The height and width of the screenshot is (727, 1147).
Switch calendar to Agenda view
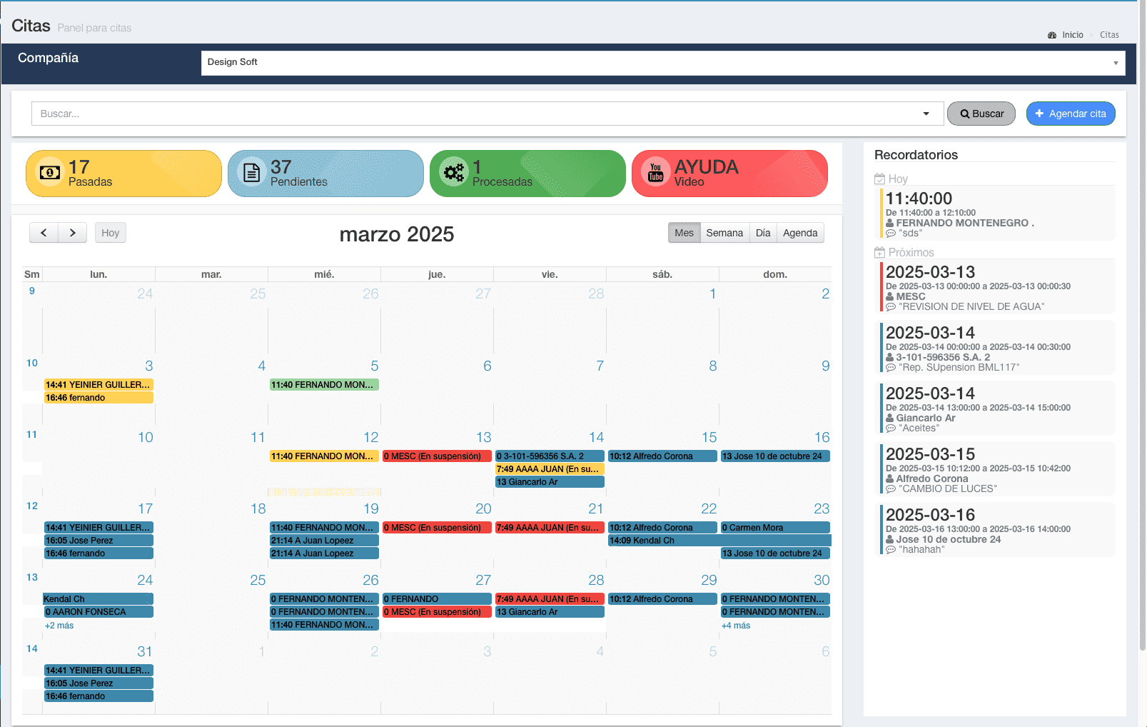pyautogui.click(x=799, y=233)
